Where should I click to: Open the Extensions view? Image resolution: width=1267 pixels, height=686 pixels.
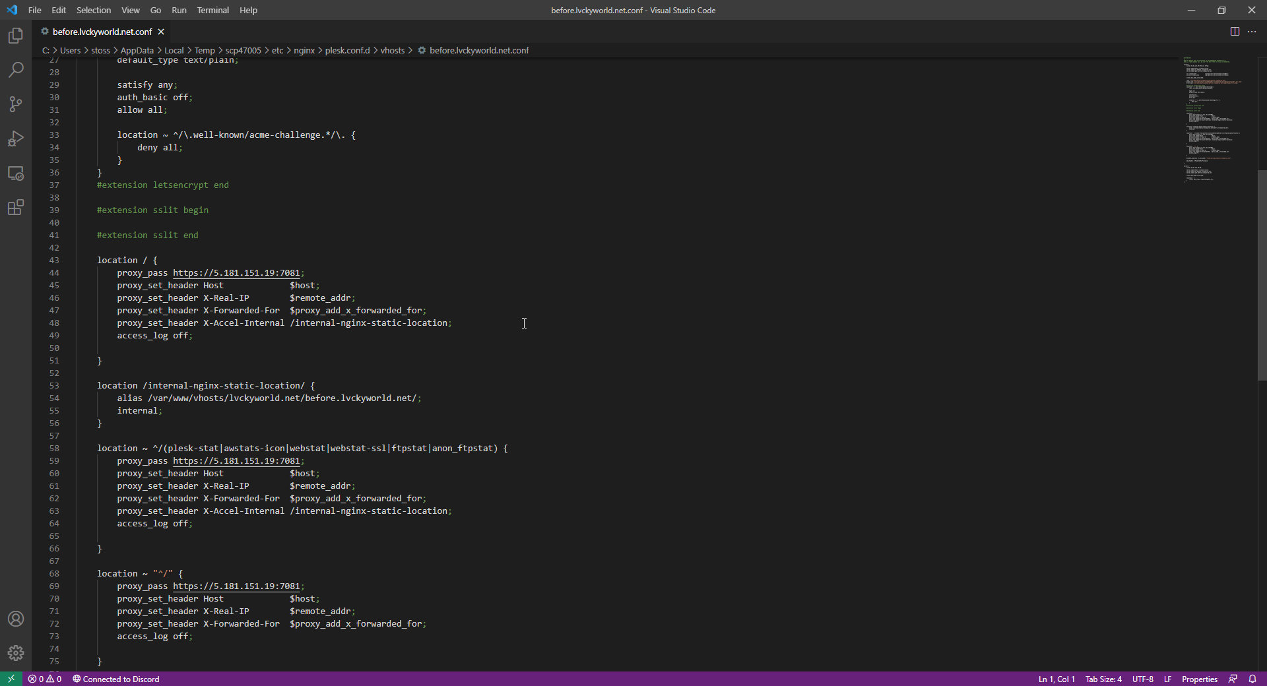[16, 208]
